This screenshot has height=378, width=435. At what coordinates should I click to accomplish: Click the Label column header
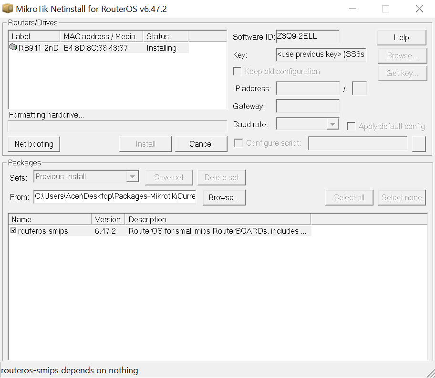(34, 36)
